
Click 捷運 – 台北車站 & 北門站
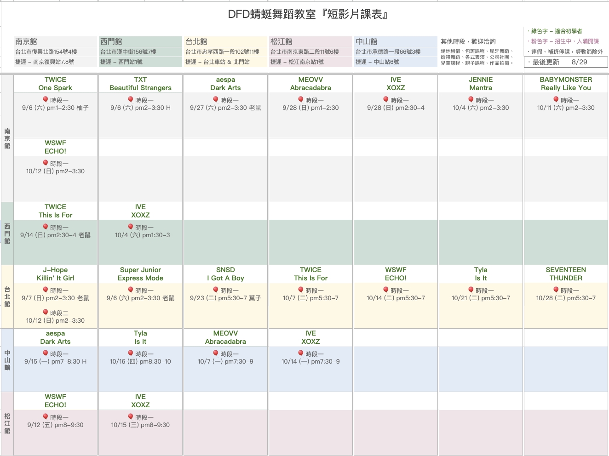[x=218, y=62]
